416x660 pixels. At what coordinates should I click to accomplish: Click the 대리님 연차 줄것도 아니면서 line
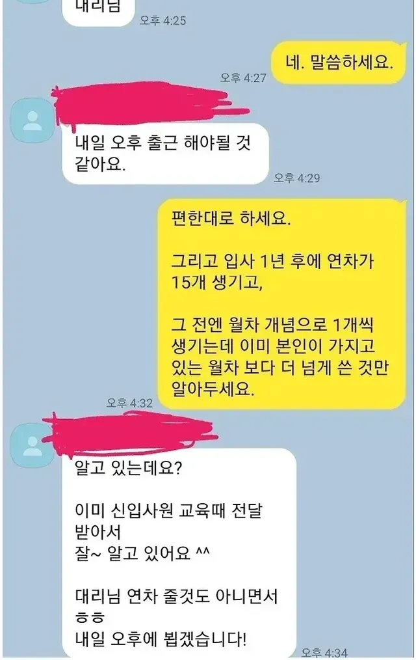[176, 596]
